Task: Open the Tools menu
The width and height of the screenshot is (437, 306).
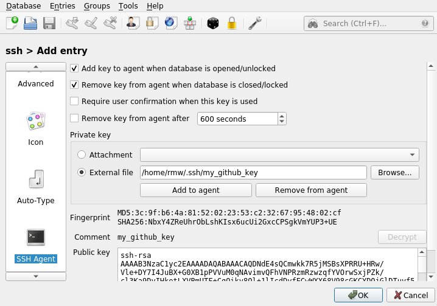Action: click(128, 6)
